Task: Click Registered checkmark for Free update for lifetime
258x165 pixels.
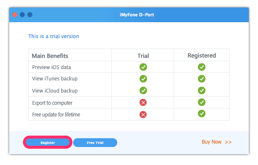Action: click(x=202, y=113)
